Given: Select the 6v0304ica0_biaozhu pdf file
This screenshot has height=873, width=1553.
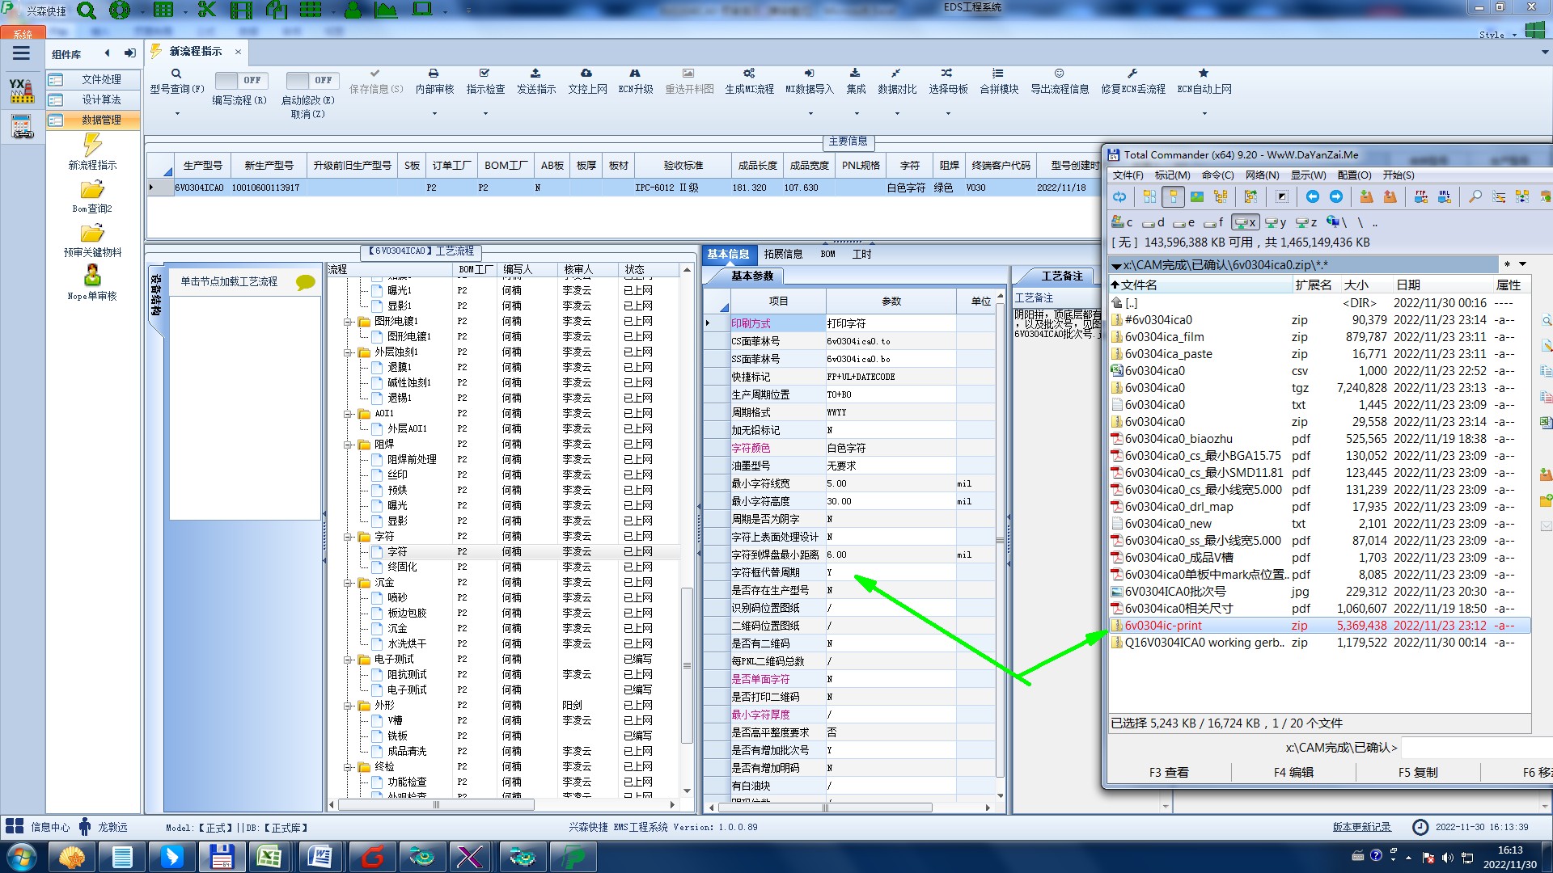Looking at the screenshot, I should (1178, 439).
